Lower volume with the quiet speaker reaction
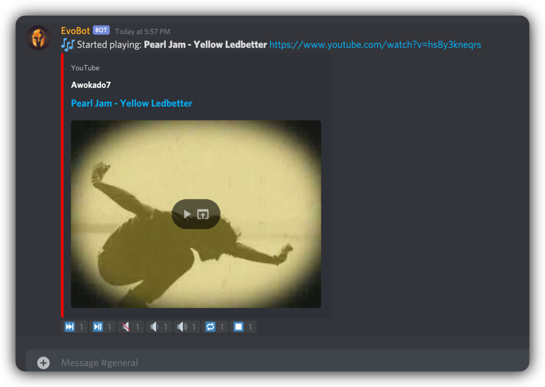 pyautogui.click(x=154, y=326)
